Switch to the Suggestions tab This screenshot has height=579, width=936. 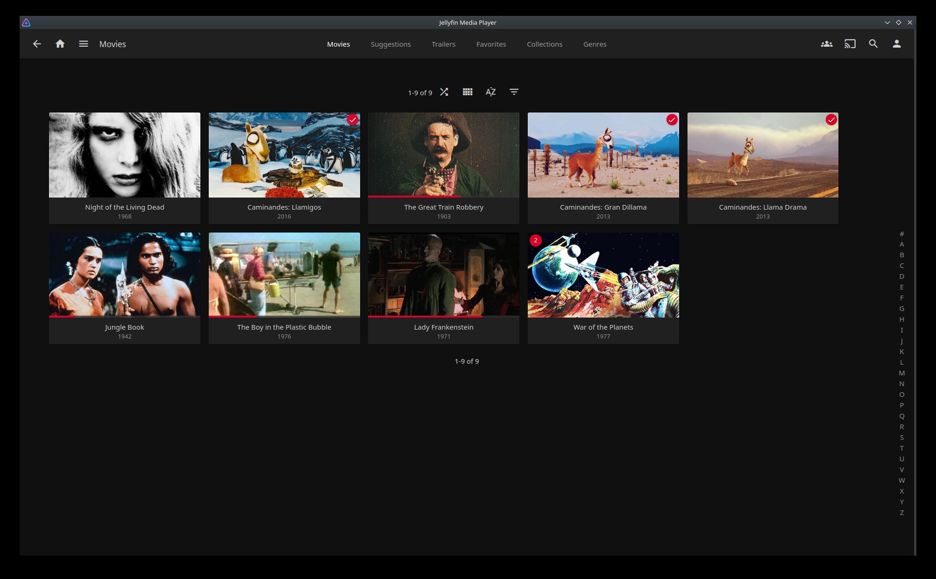click(390, 44)
